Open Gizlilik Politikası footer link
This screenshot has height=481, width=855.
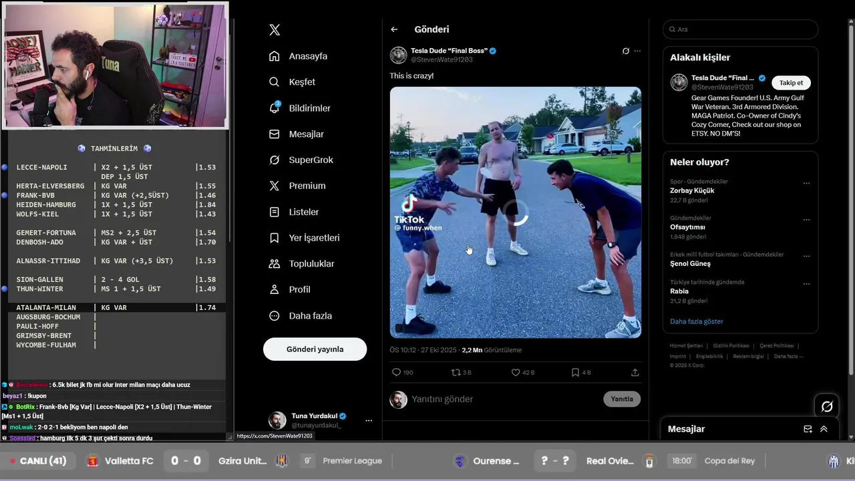pos(731,346)
